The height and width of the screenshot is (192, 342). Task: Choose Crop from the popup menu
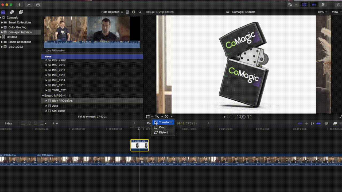coord(163,127)
